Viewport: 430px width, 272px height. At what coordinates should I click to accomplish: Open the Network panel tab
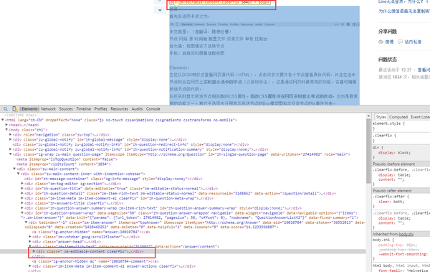coord(48,109)
